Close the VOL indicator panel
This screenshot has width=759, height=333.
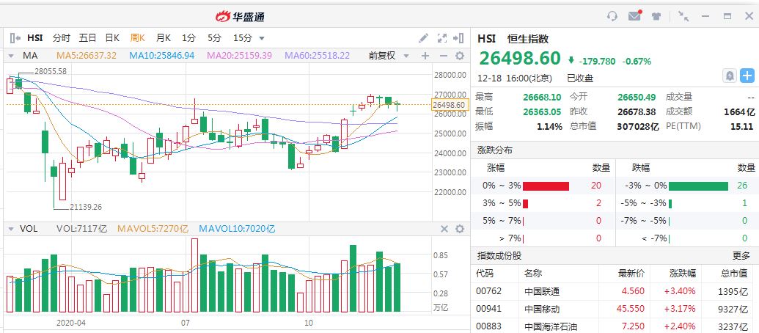[444, 229]
